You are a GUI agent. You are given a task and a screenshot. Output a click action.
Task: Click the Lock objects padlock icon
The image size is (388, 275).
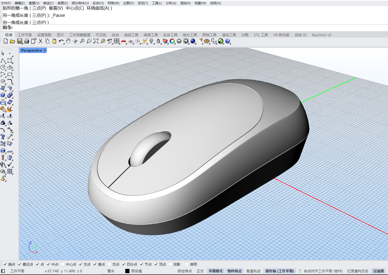click(158, 41)
